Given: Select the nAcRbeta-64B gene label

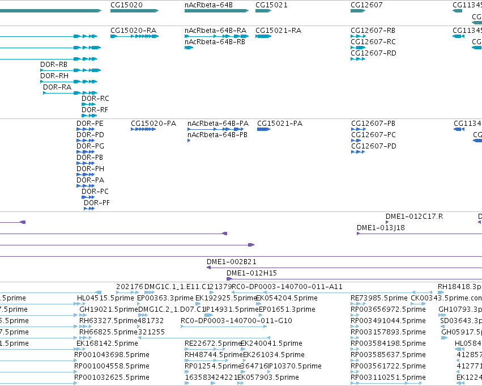Looking at the screenshot, I should pos(208,5).
